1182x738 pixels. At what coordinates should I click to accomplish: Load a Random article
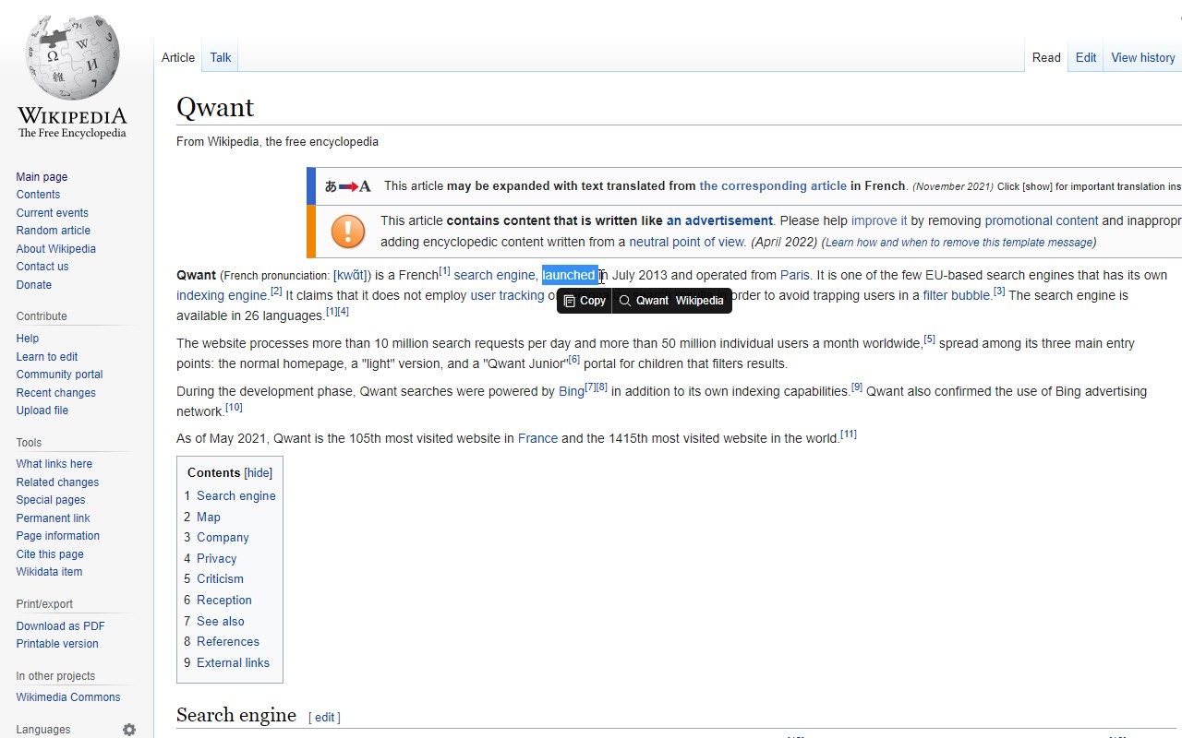(x=54, y=231)
